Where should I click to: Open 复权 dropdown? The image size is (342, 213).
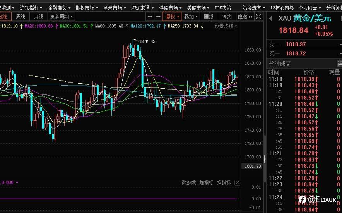(x=172, y=17)
